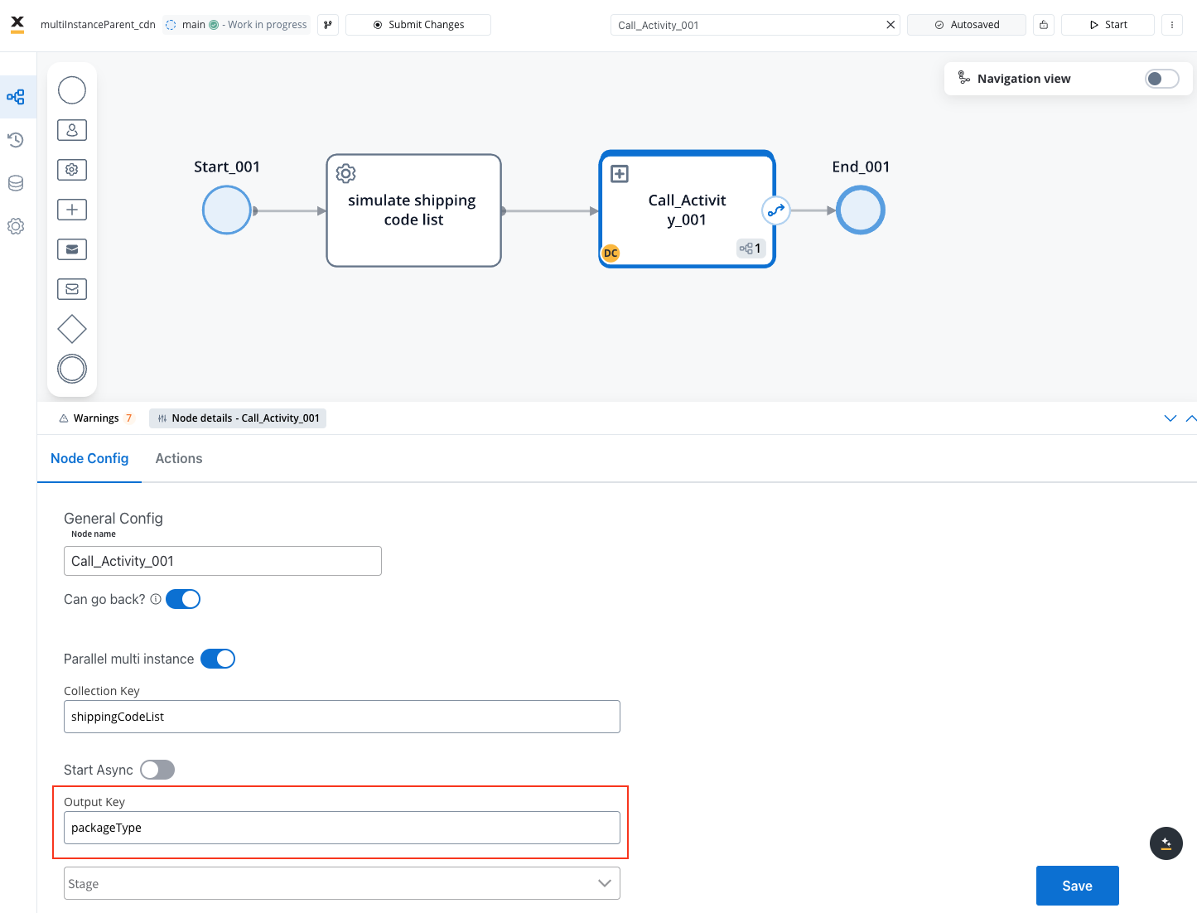Click the Output Key input field

click(342, 828)
